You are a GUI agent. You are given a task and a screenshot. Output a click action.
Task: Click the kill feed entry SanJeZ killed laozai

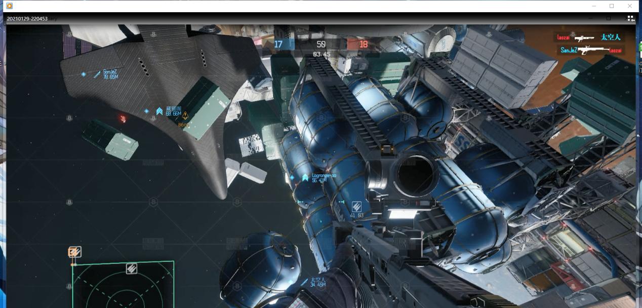(x=591, y=50)
